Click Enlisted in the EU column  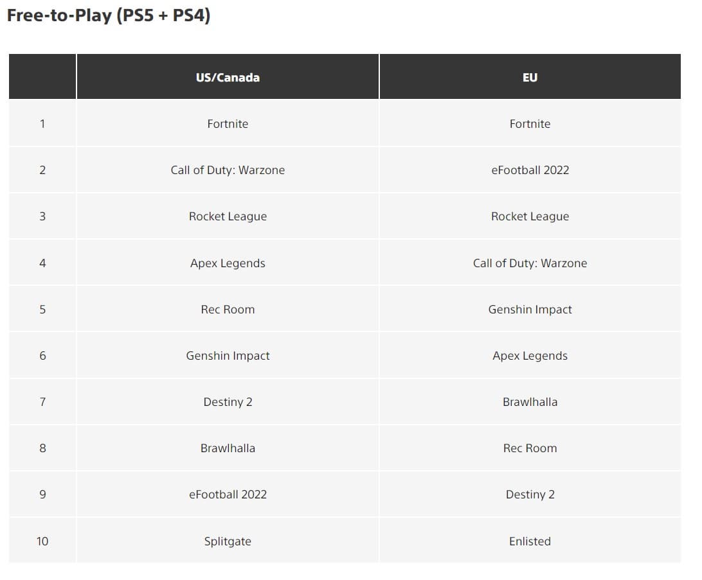[x=530, y=541]
